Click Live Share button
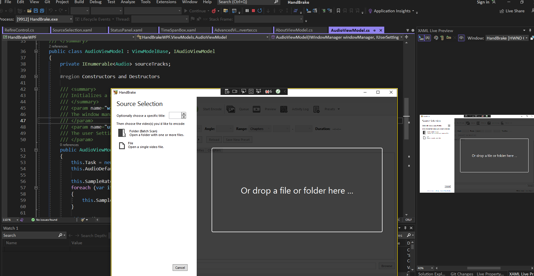The height and width of the screenshot is (276, 534). (512, 11)
